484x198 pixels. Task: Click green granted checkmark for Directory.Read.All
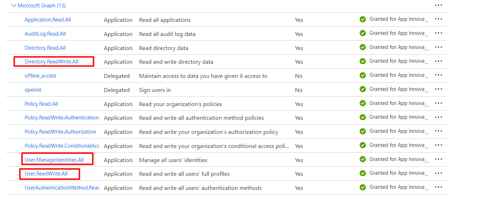(x=363, y=48)
